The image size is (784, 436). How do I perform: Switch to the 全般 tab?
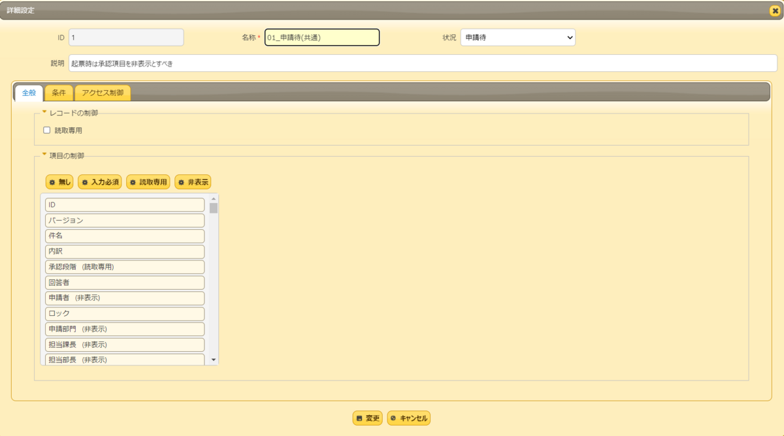(x=29, y=93)
